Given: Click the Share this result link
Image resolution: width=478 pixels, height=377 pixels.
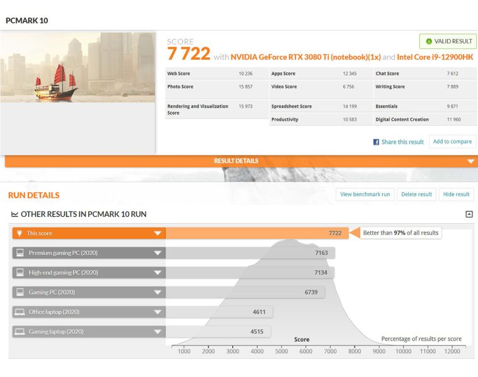Looking at the screenshot, I should pos(402,142).
